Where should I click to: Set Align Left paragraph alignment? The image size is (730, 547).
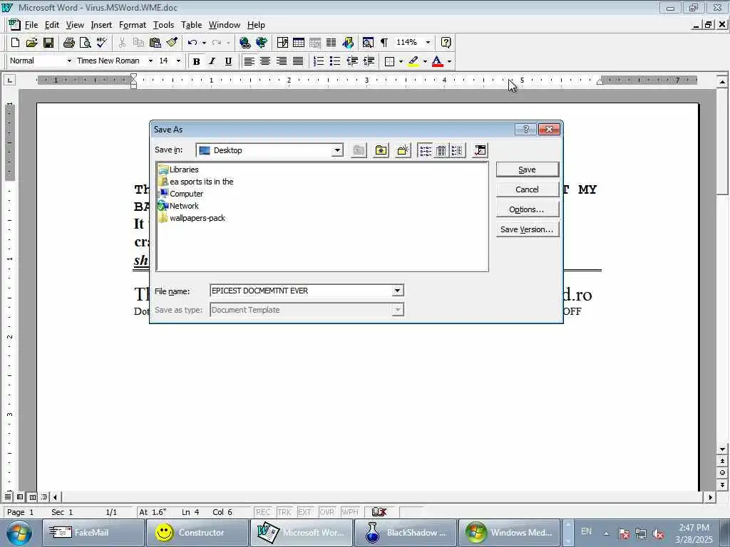(249, 61)
